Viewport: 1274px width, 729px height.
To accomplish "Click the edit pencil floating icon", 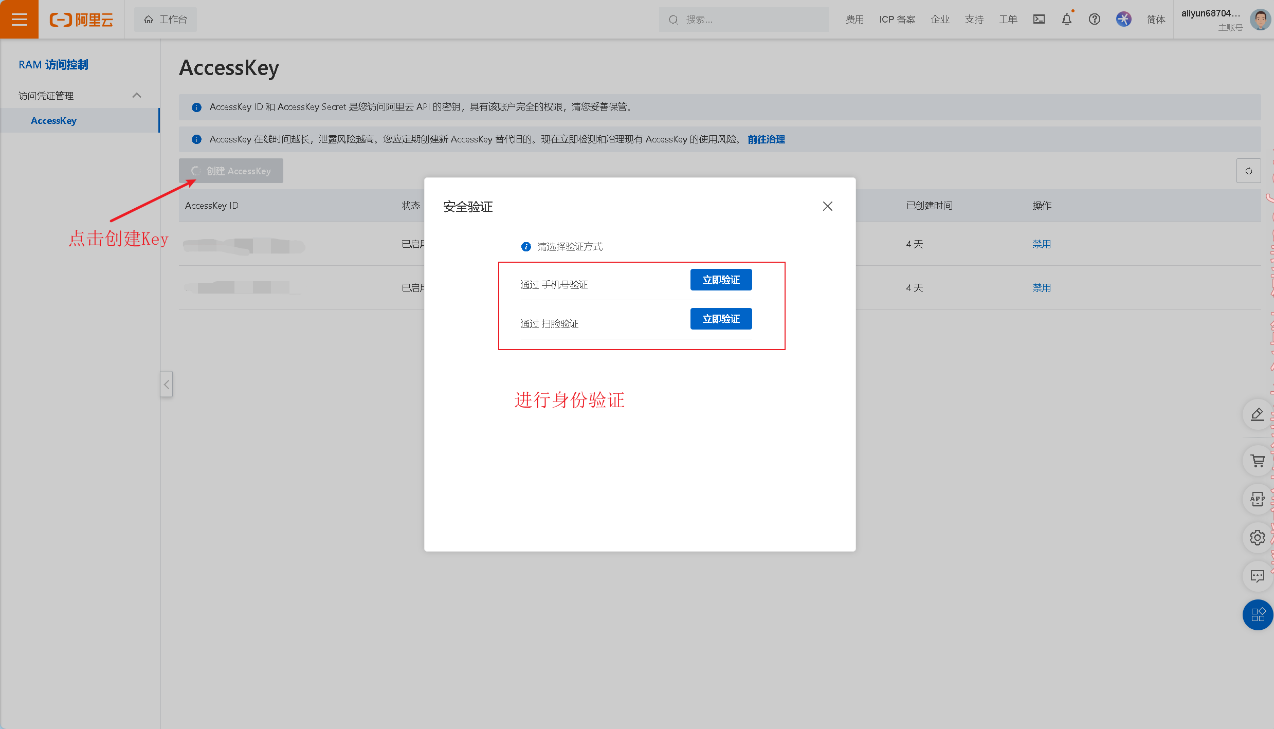I will [1258, 414].
